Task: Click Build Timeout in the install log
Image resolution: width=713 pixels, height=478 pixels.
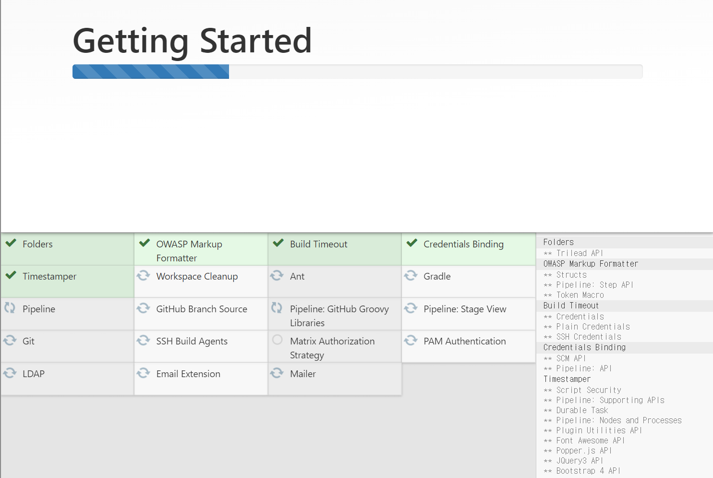Action: [x=571, y=306]
